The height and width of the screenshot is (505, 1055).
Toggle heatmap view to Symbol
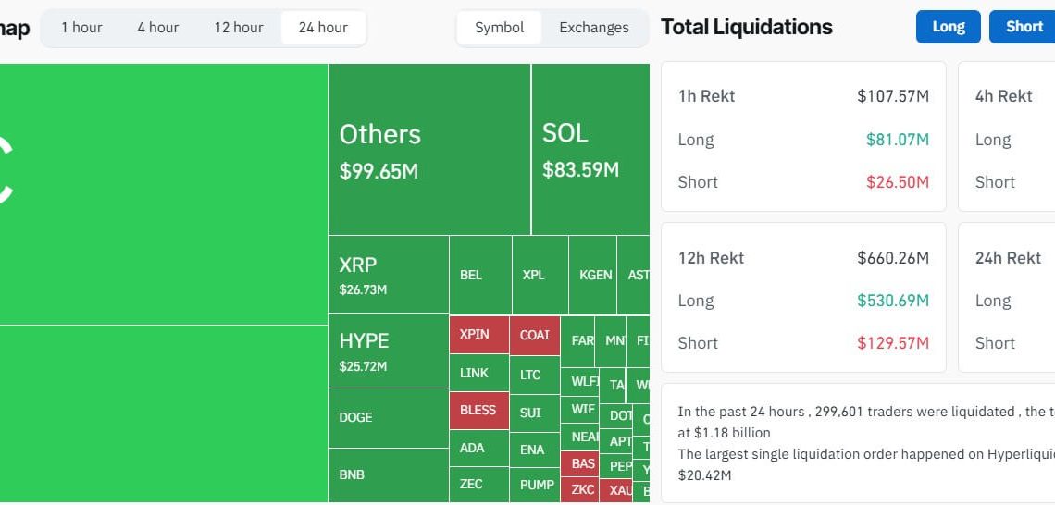500,28
